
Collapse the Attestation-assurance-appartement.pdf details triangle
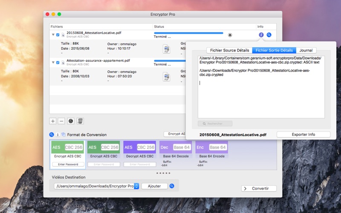(x=53, y=62)
